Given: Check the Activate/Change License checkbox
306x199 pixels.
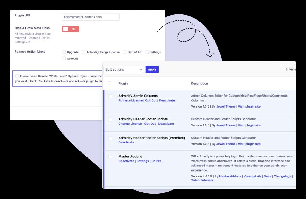Looking at the screenshot, I should [84, 52].
